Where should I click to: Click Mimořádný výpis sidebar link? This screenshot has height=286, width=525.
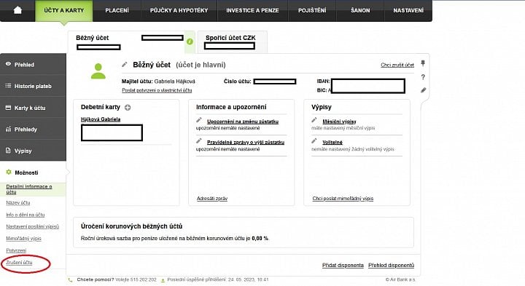(x=23, y=239)
